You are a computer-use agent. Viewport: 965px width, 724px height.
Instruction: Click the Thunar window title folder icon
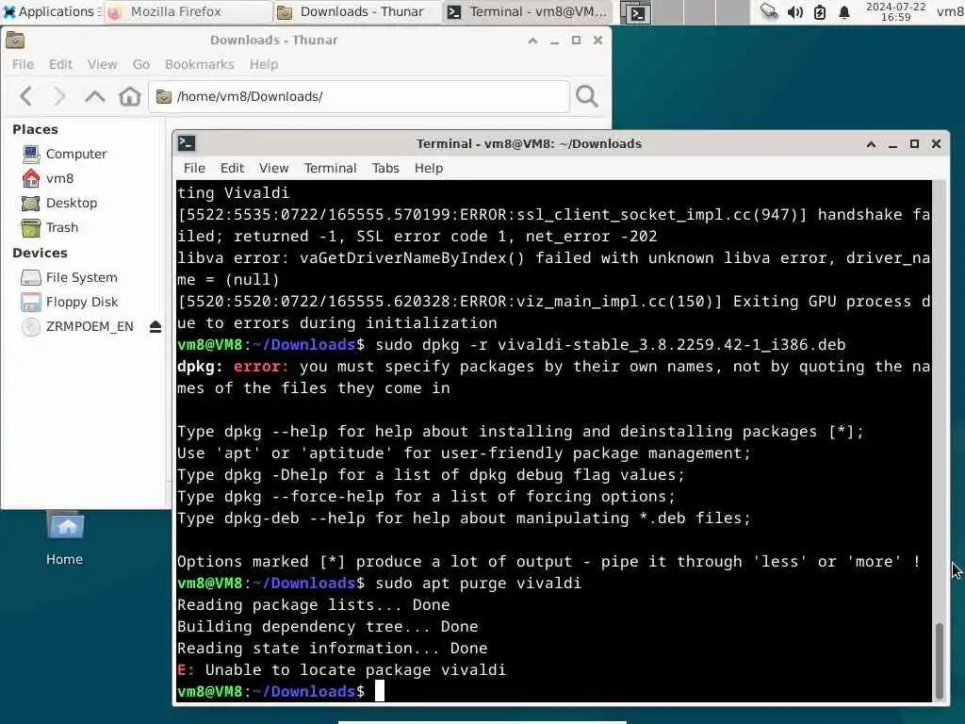pos(15,40)
